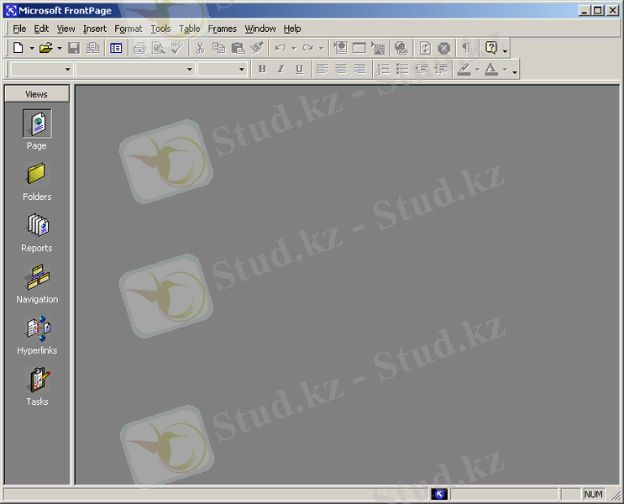The height and width of the screenshot is (504, 624).
Task: Toggle Bold formatting
Action: pos(262,70)
